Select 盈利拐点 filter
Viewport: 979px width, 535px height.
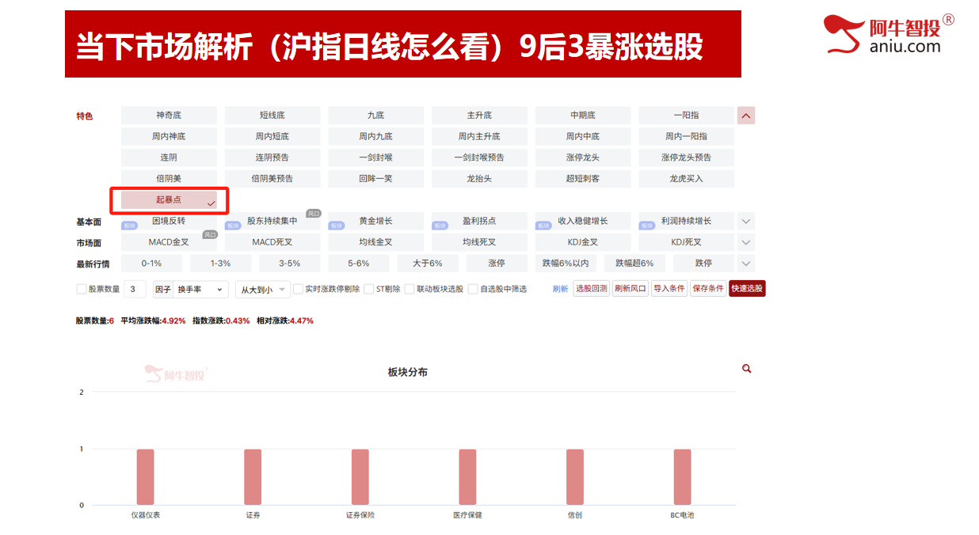click(x=479, y=221)
